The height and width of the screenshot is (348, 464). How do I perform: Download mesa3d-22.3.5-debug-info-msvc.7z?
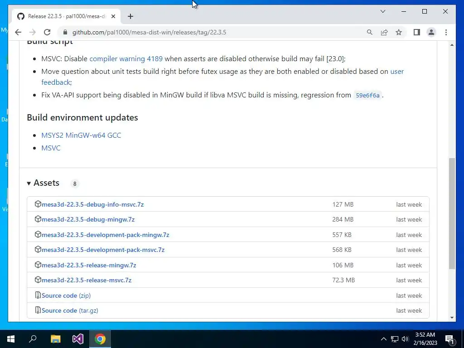[92, 204]
